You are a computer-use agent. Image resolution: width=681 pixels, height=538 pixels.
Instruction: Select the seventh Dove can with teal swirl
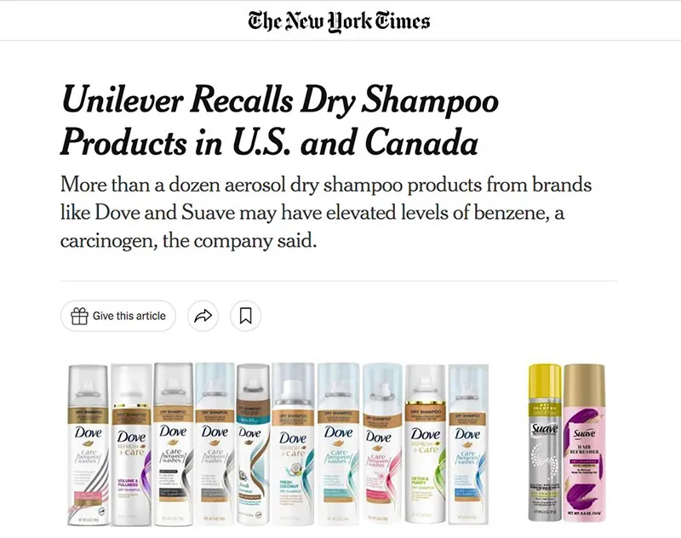click(x=338, y=445)
